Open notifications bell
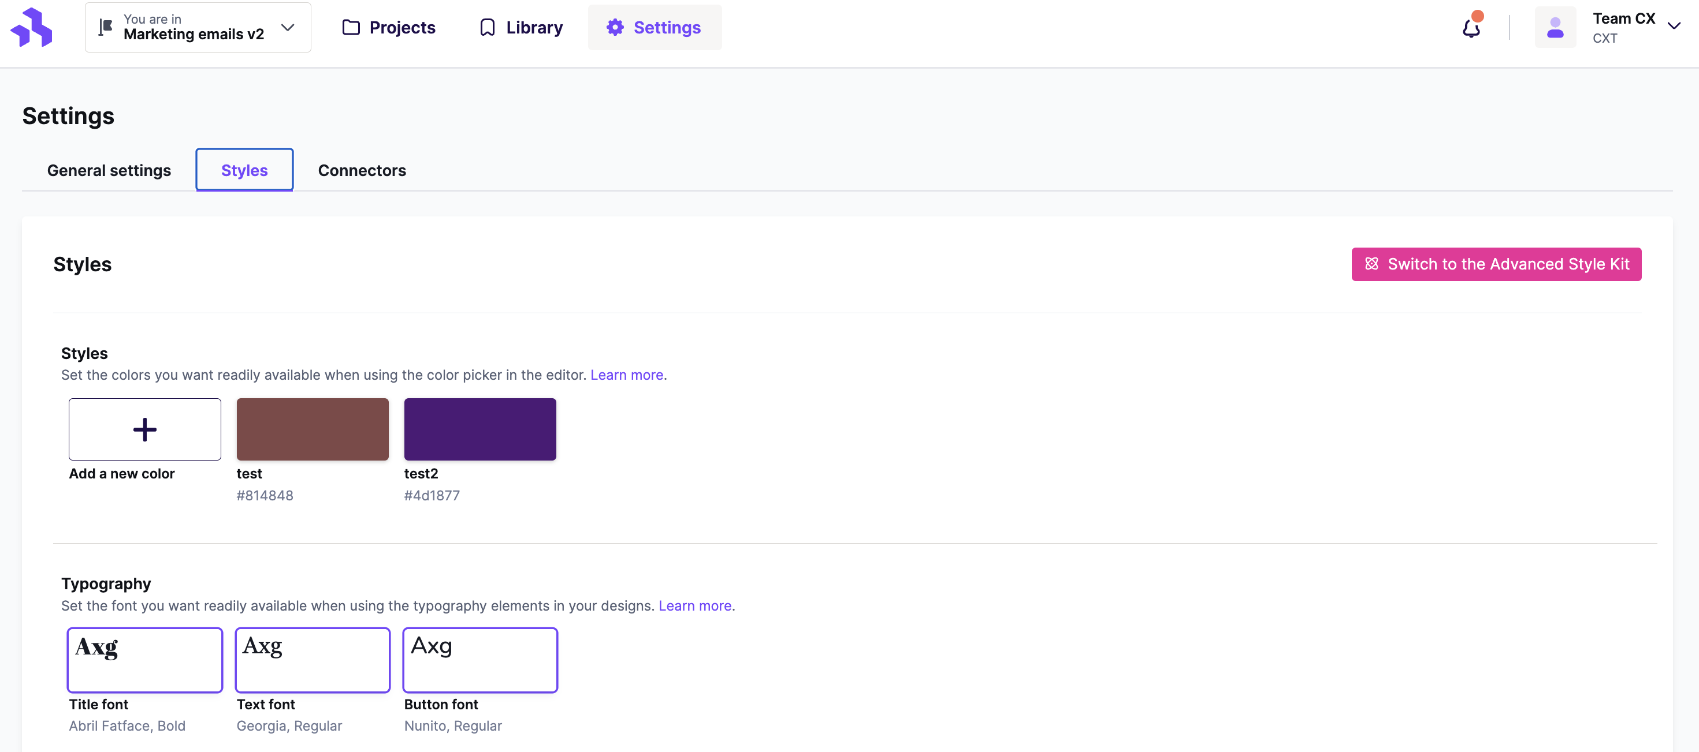Screen dimensions: 1699x752 (x=1471, y=27)
